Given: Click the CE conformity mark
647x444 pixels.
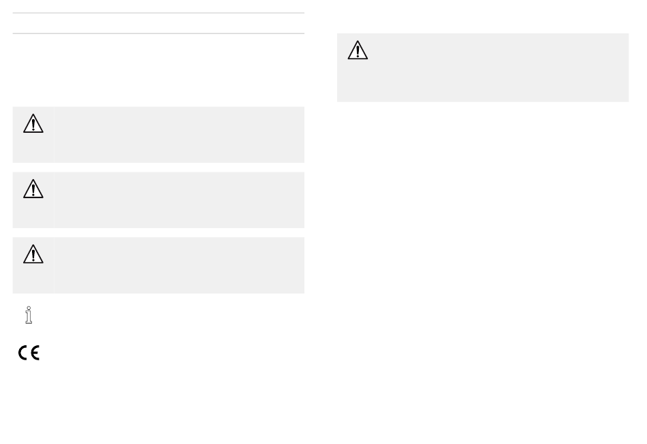Looking at the screenshot, I should coord(29,353).
